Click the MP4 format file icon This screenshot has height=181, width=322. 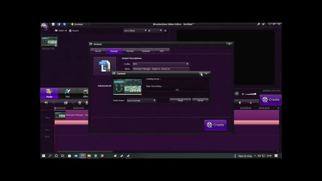point(105,66)
